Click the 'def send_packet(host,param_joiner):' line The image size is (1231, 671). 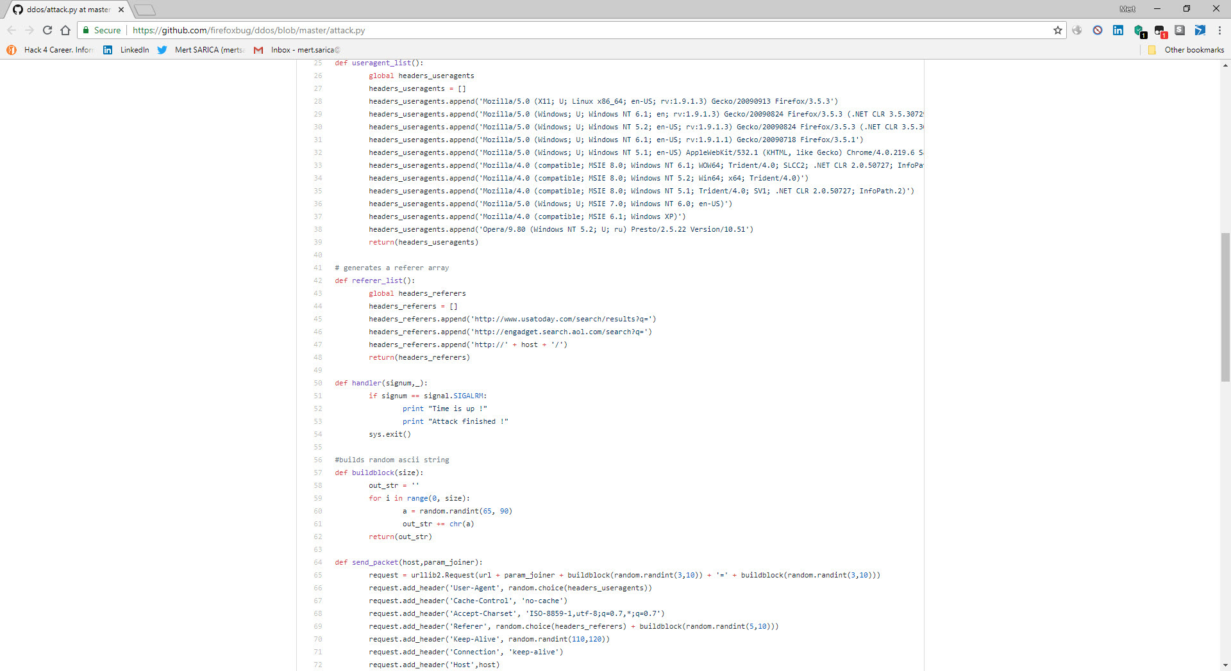click(x=408, y=562)
